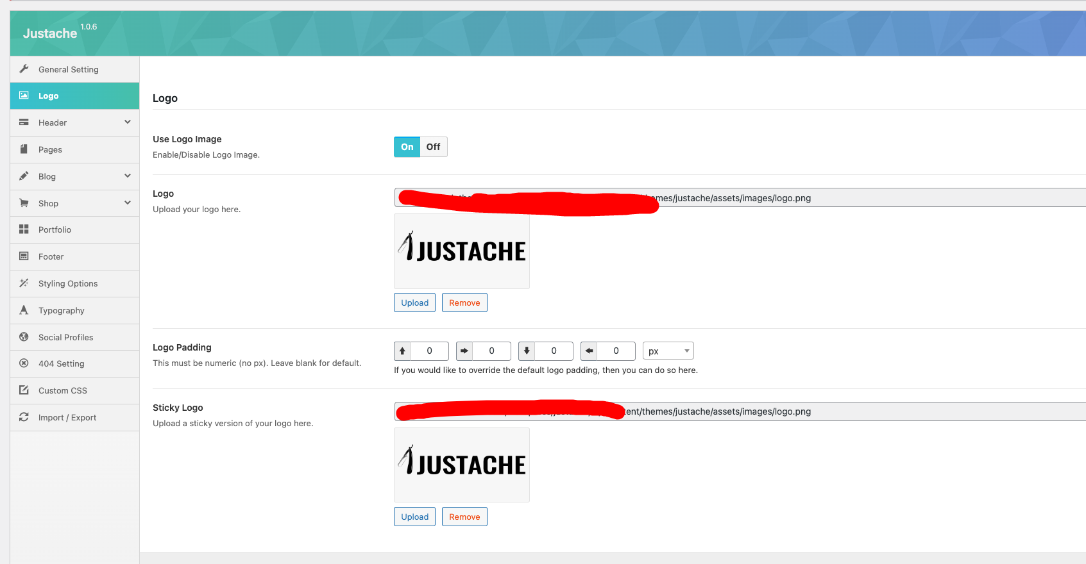Image resolution: width=1086 pixels, height=564 pixels.
Task: Click Upload under the Logo image
Action: 414,303
